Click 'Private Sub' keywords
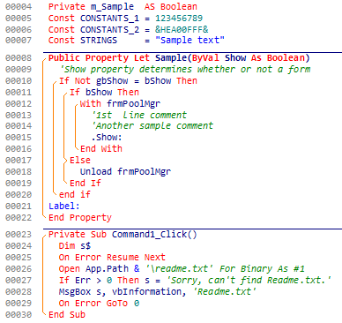342x323 pixels. [78, 235]
